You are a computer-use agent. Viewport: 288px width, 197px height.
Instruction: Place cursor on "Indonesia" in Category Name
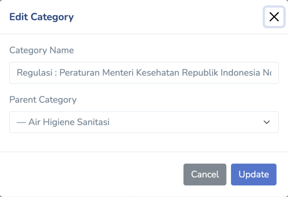click(240, 73)
